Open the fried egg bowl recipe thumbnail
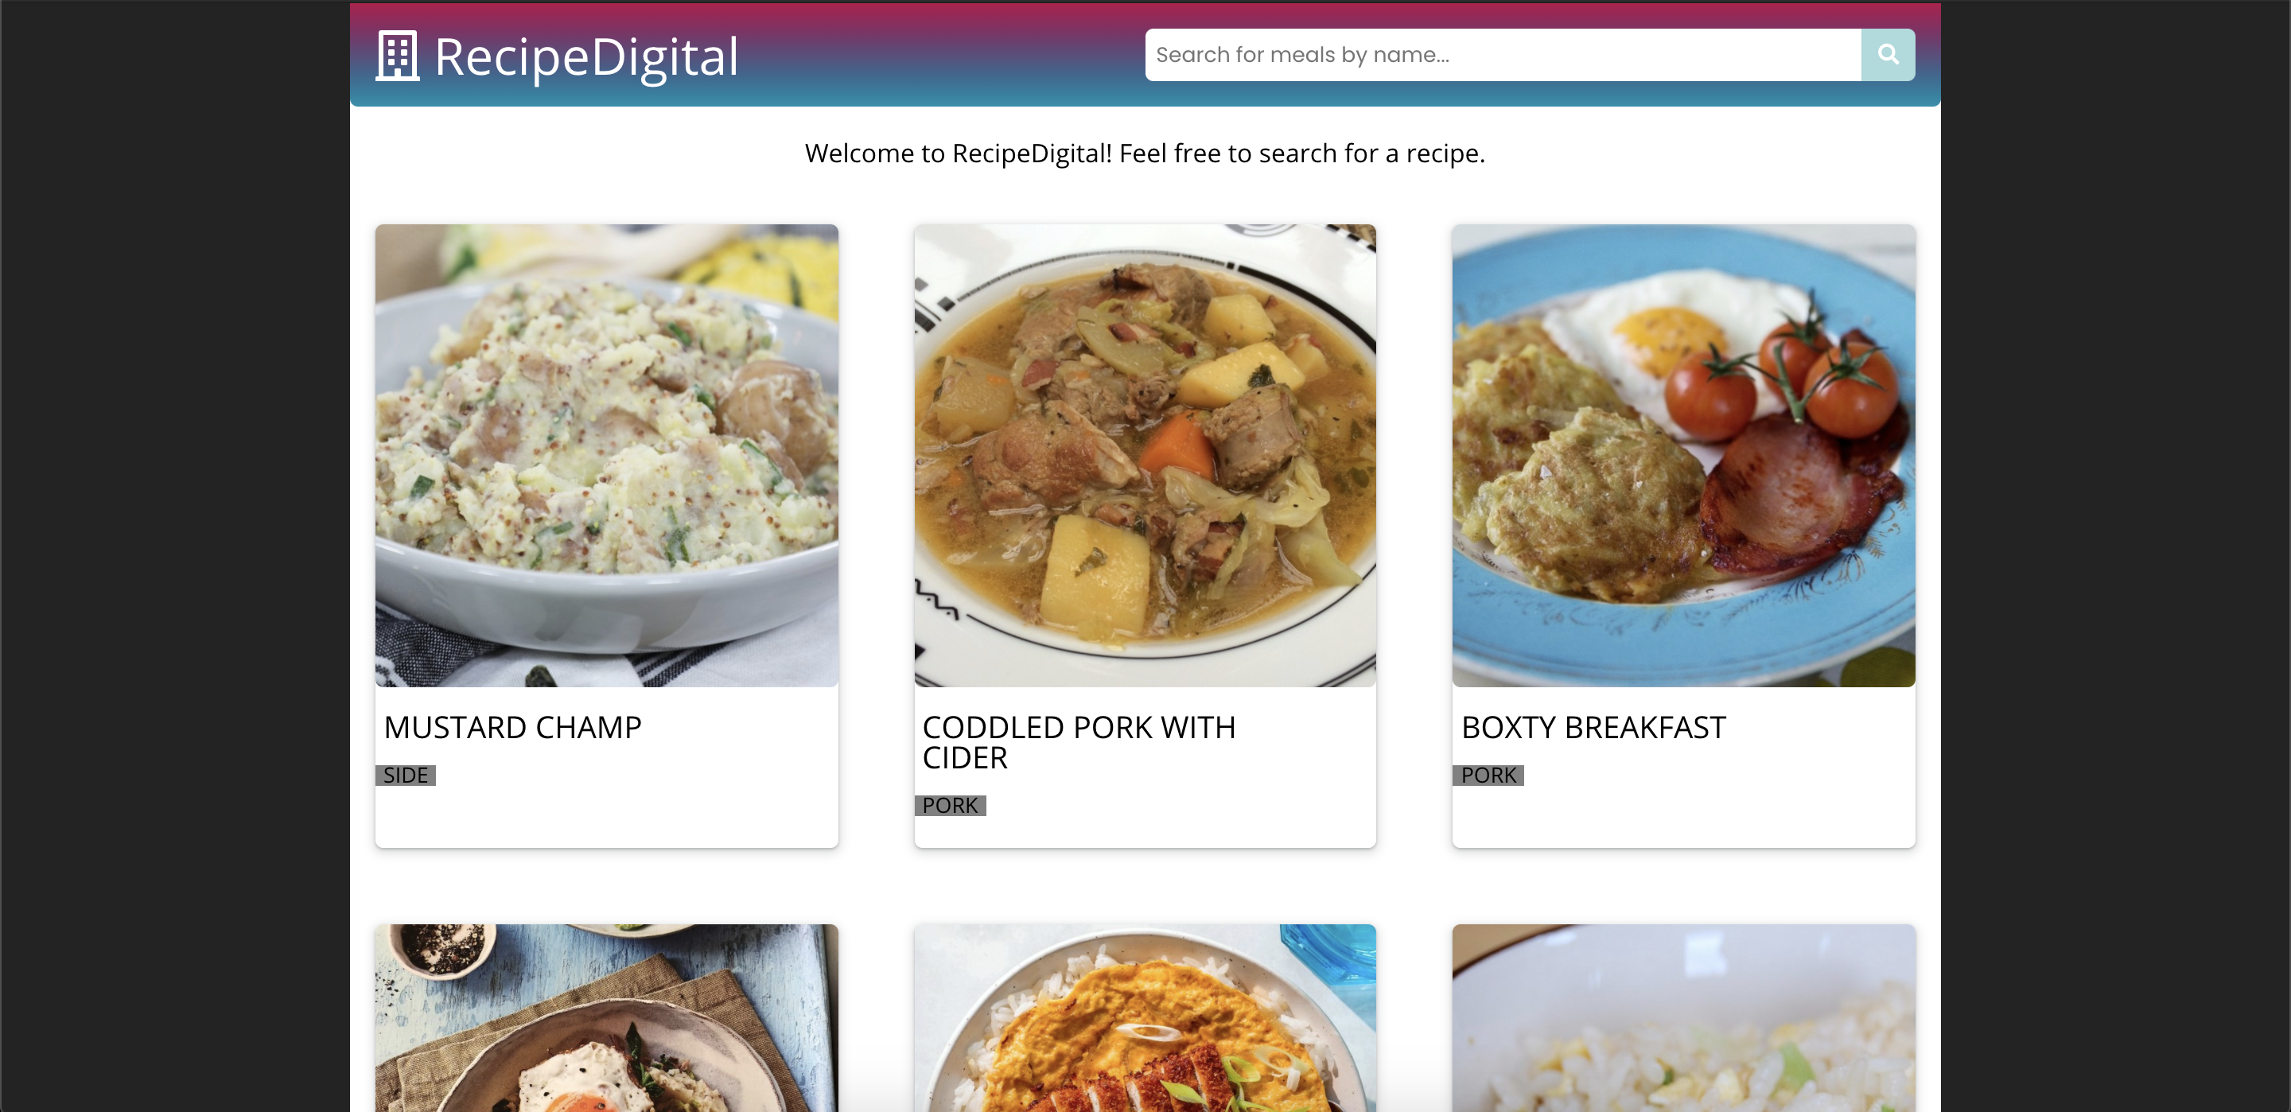The width and height of the screenshot is (2291, 1112). click(606, 1017)
